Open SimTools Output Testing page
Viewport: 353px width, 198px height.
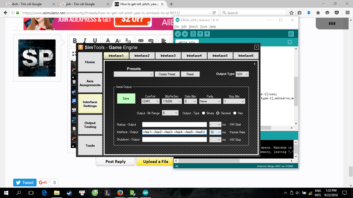click(90, 125)
